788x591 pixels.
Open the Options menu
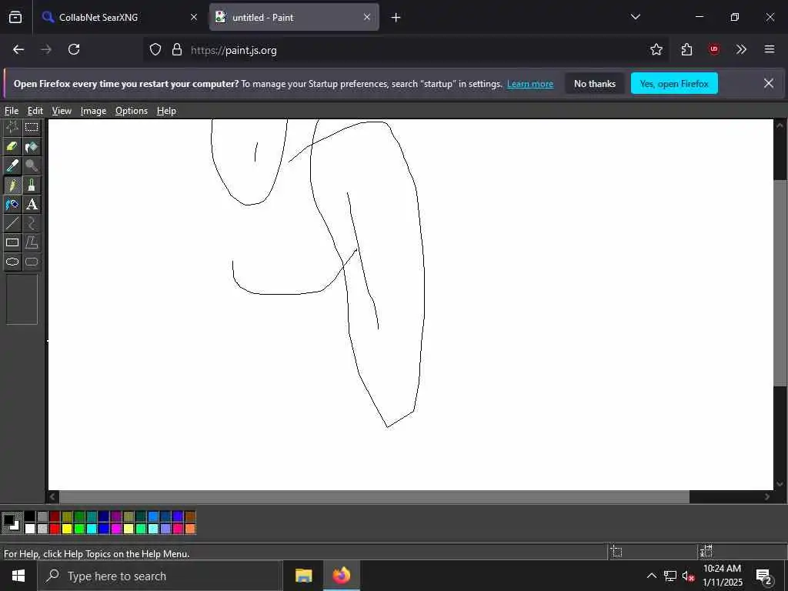pos(131,111)
